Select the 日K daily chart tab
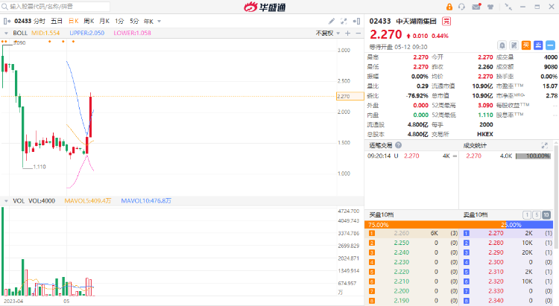The height and width of the screenshot is (306, 559). [74, 22]
